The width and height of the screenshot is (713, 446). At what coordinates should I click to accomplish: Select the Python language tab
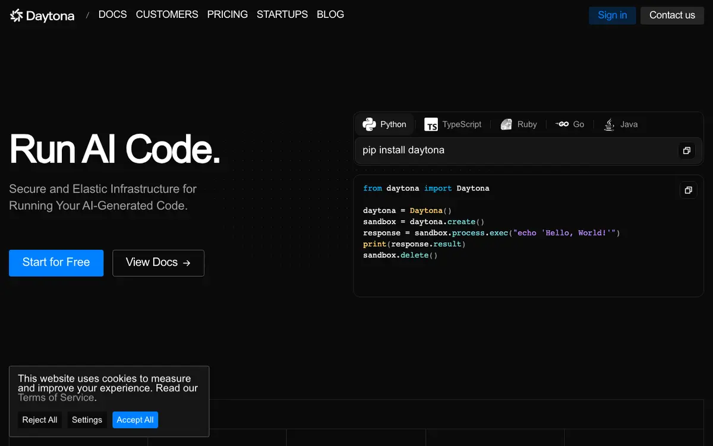[x=384, y=124]
